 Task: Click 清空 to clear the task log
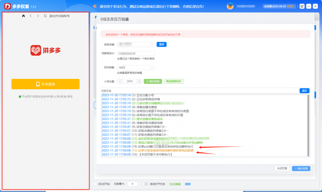(x=304, y=91)
